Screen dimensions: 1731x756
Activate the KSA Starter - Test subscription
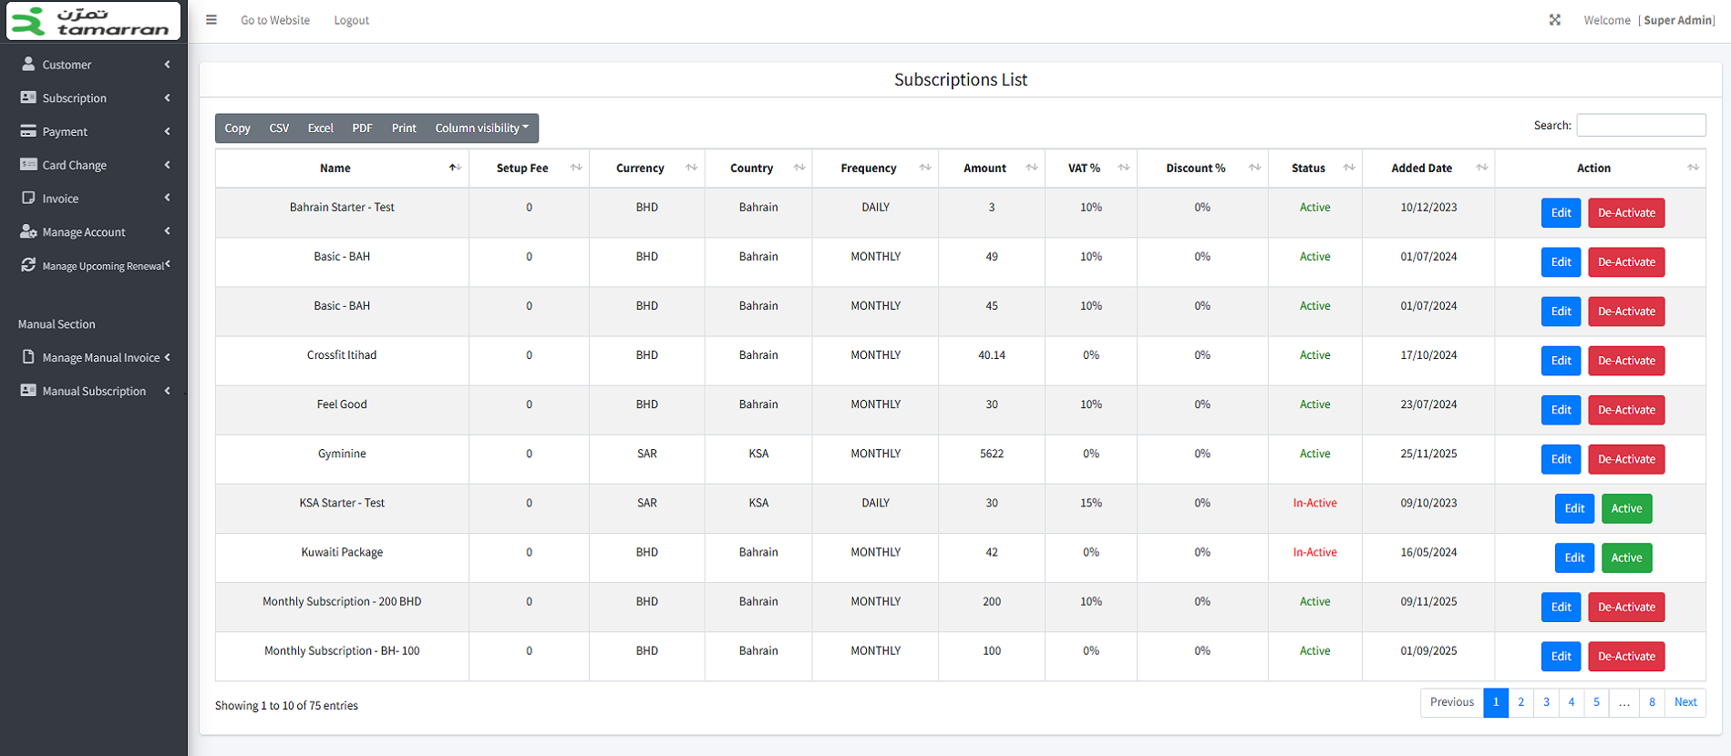pos(1626,508)
